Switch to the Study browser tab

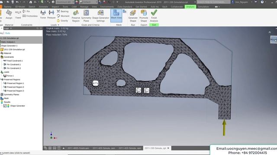pos(7,33)
